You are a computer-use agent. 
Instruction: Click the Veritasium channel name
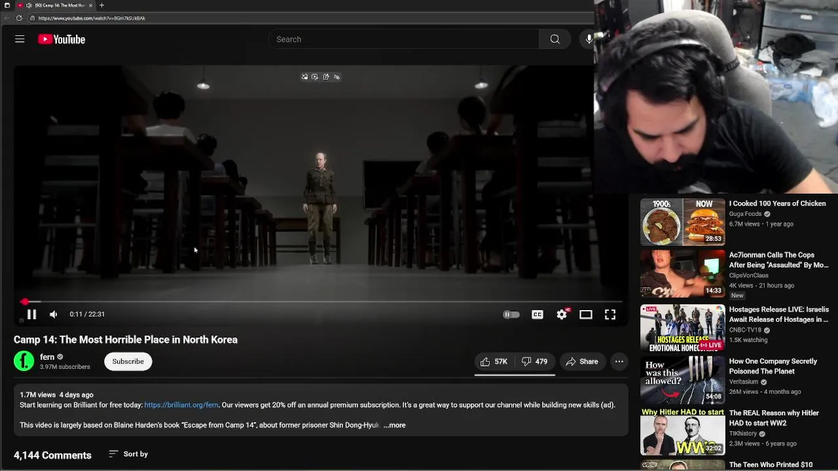[744, 382]
